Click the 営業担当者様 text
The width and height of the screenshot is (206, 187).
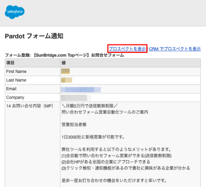74,125
